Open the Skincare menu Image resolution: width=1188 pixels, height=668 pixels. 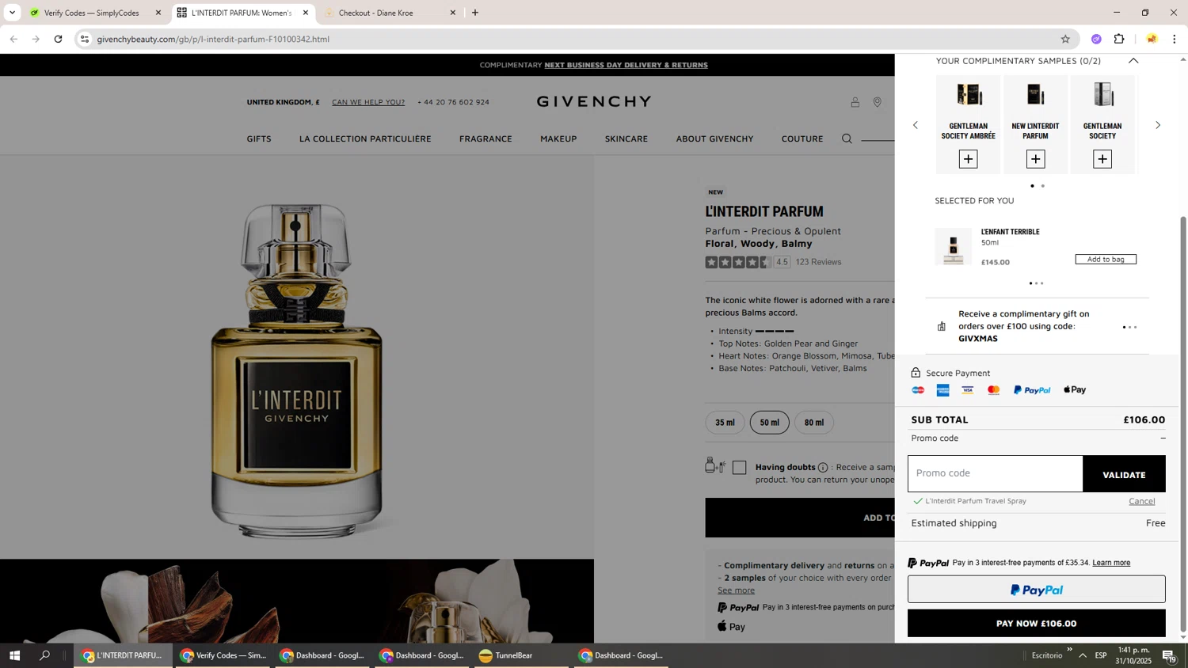pos(626,139)
